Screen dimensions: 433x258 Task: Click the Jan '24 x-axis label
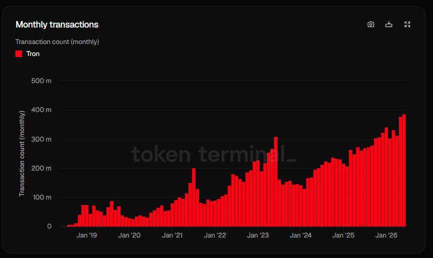(x=300, y=235)
